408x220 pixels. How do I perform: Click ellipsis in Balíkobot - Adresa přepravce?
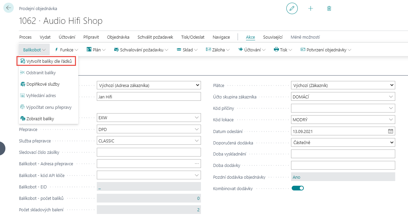[x=197, y=164]
